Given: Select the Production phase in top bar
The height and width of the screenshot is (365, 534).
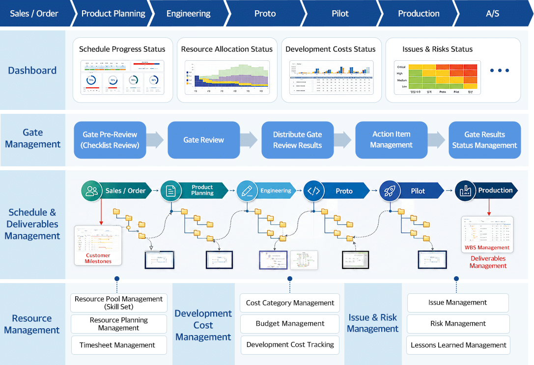Looking at the screenshot, I should point(419,13).
